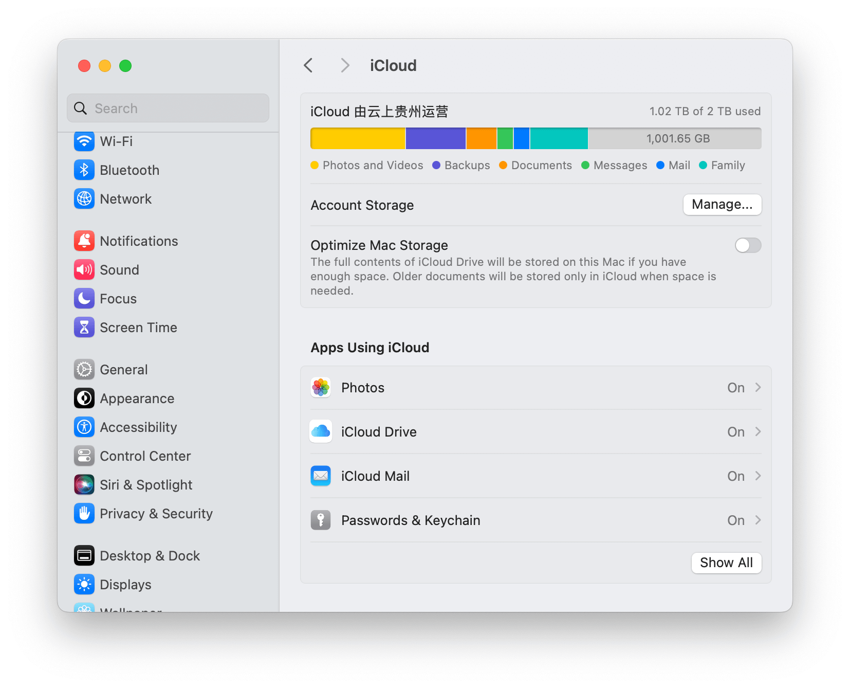Click the Manage... storage button
Image resolution: width=850 pixels, height=688 pixels.
[722, 205]
